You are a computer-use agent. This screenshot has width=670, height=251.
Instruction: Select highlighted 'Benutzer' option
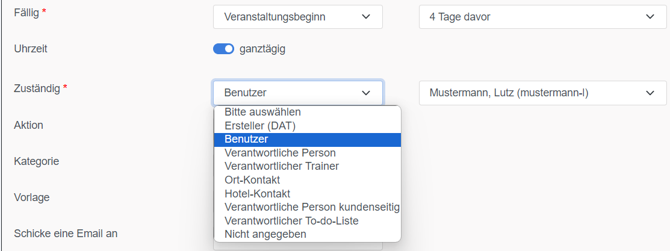coord(246,139)
